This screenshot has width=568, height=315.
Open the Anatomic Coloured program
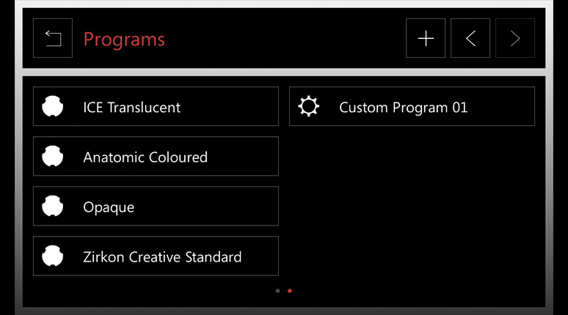(x=156, y=156)
